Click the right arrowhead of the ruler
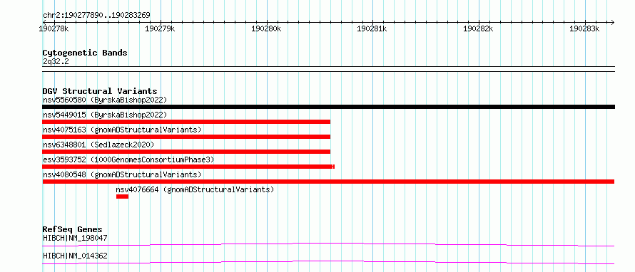Viewport: 635px width, 272px height. pos(612,22)
